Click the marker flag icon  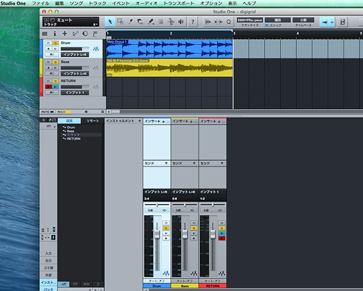point(95,34)
